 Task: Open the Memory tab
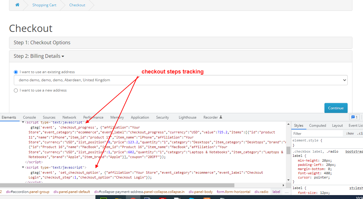[x=117, y=117]
